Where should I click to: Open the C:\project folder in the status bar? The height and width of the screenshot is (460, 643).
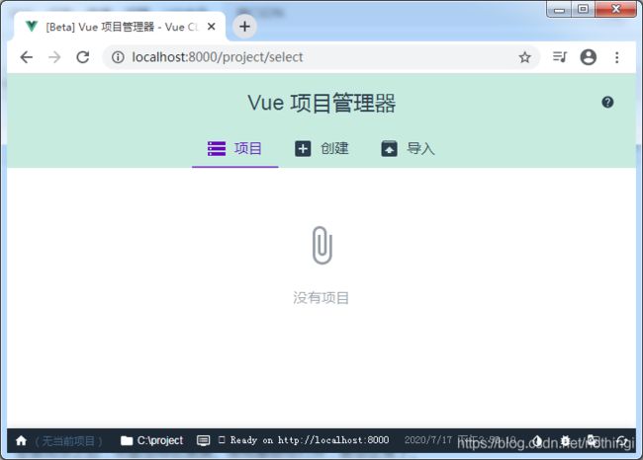(x=152, y=441)
